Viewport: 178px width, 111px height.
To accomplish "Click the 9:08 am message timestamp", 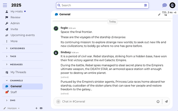I will click(x=75, y=52).
